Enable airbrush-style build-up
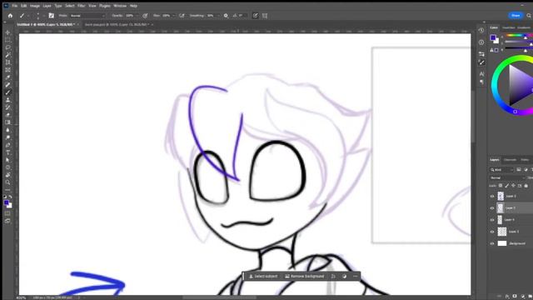 pos(182,16)
